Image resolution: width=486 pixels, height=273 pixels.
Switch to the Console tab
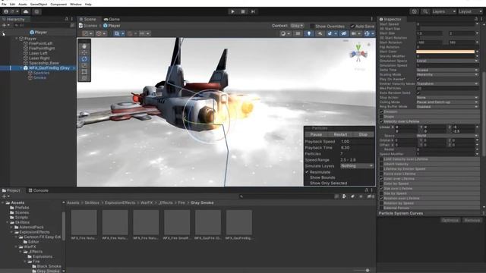click(x=39, y=190)
